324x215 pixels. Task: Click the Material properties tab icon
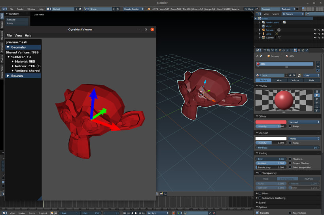295,50
